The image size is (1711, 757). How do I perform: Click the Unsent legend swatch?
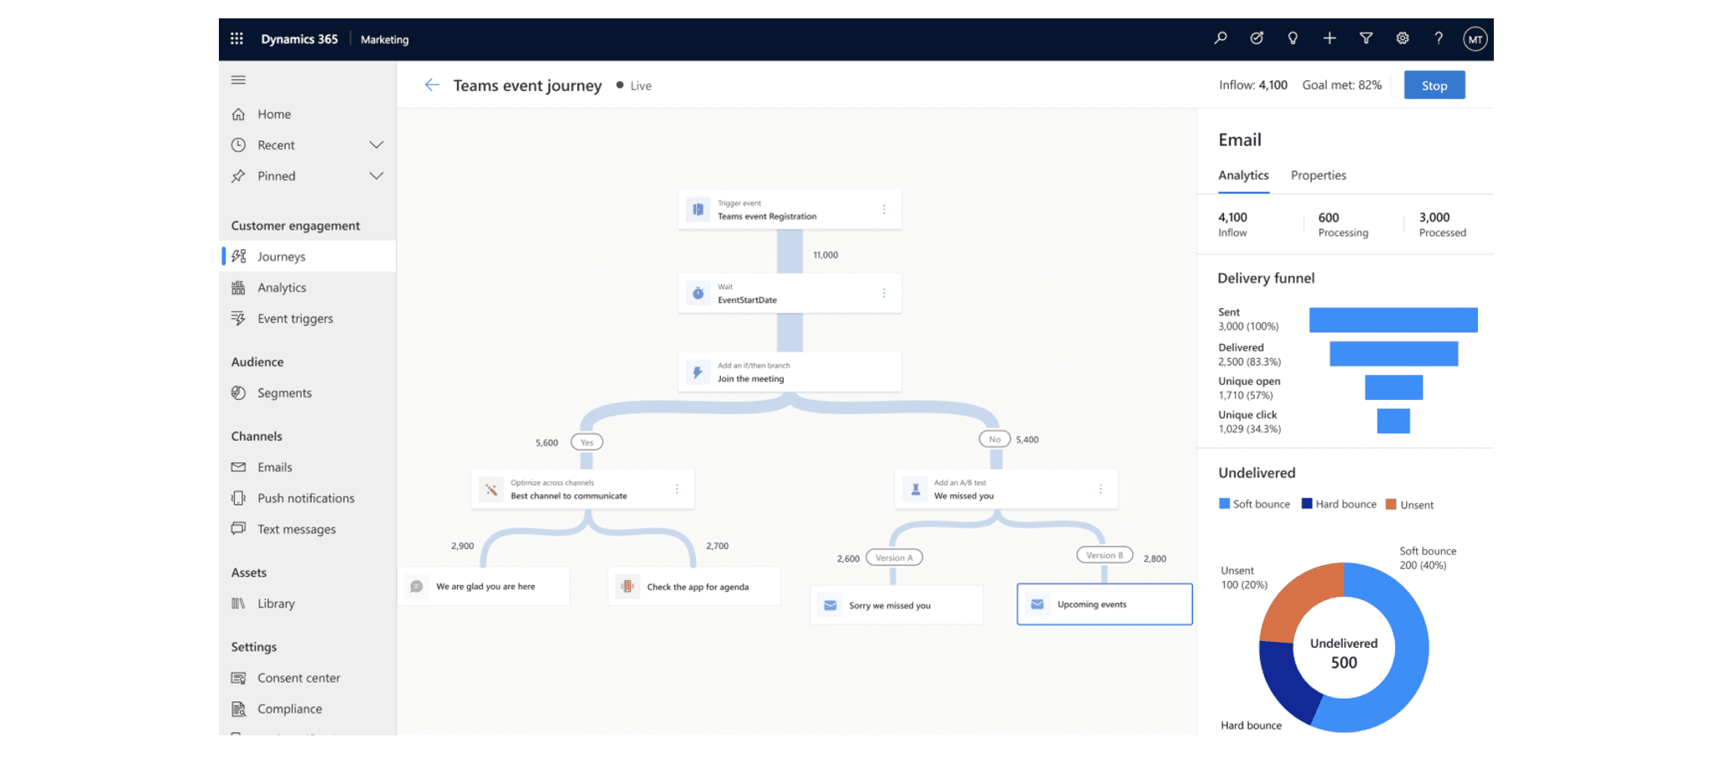tap(1391, 504)
